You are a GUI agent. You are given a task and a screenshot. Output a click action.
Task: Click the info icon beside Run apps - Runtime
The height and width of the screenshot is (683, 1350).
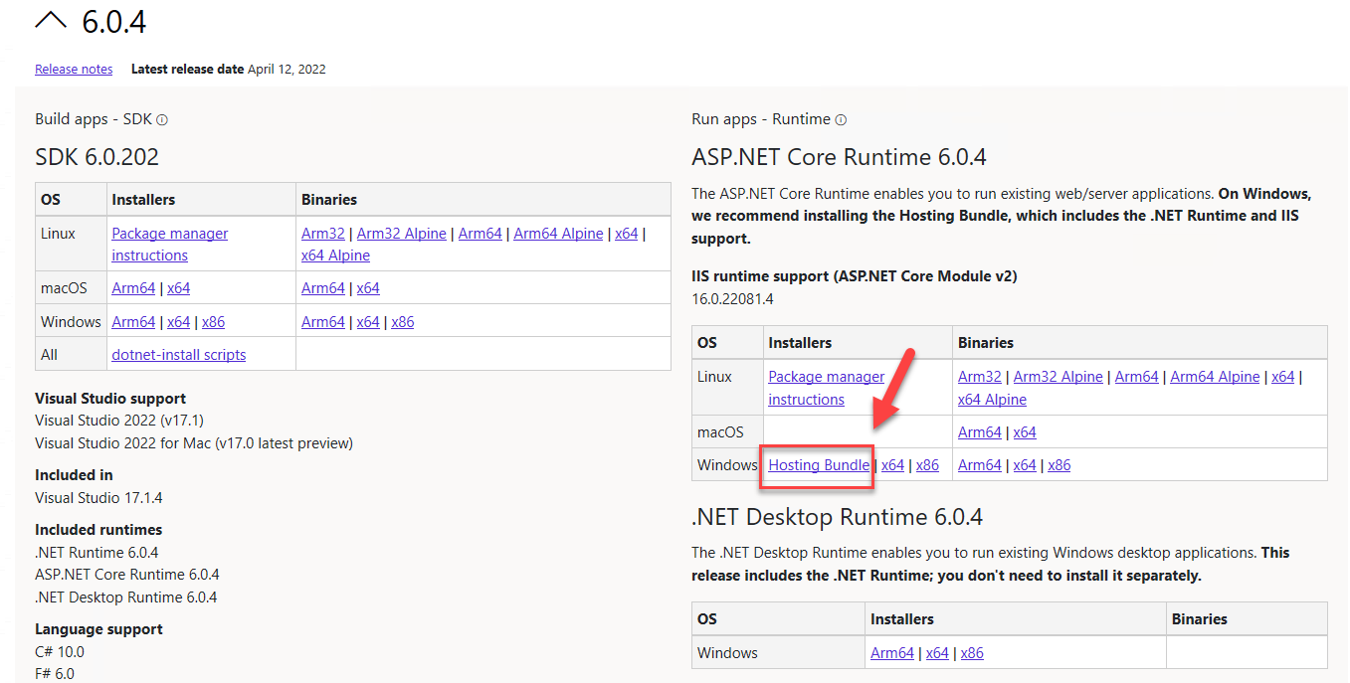coord(841,119)
